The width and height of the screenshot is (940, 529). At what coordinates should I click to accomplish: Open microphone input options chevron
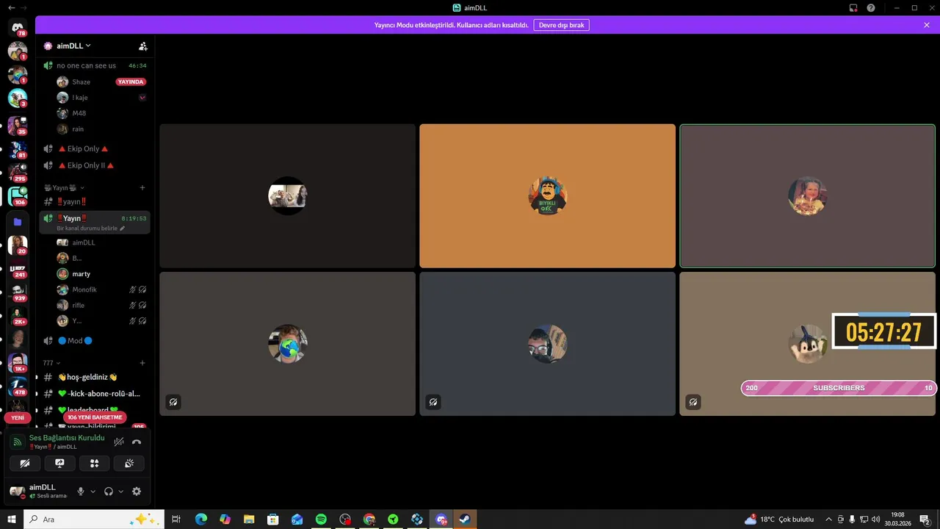point(93,491)
